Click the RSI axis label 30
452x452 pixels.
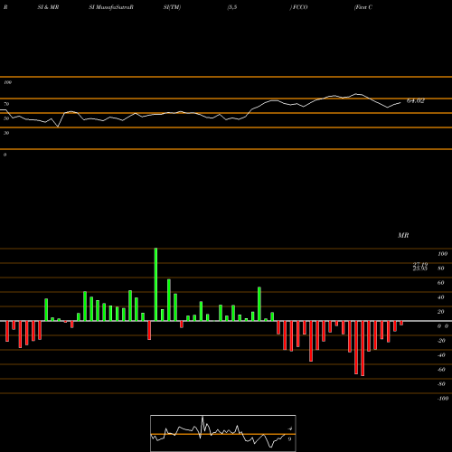tap(6, 133)
